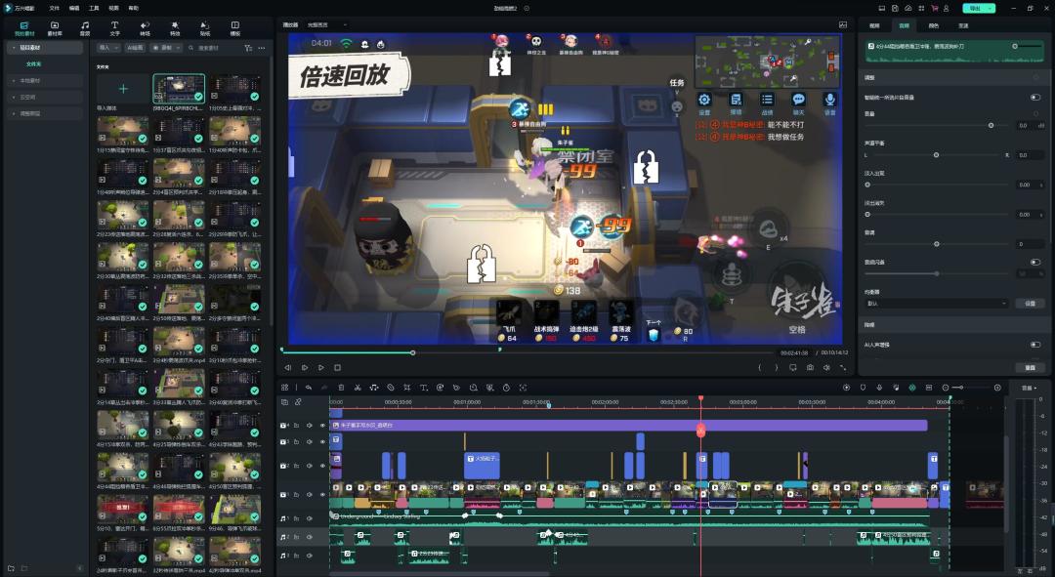The height and width of the screenshot is (577, 1055).
Task: Click the split scissors icon in timeline toolbar
Action: point(358,388)
